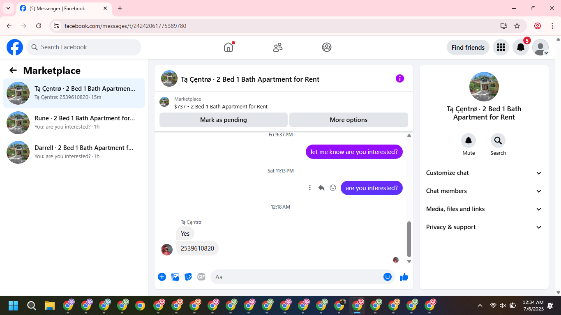Open the install app icon in the address bar
Image resolution: width=561 pixels, height=315 pixels.
click(504, 26)
